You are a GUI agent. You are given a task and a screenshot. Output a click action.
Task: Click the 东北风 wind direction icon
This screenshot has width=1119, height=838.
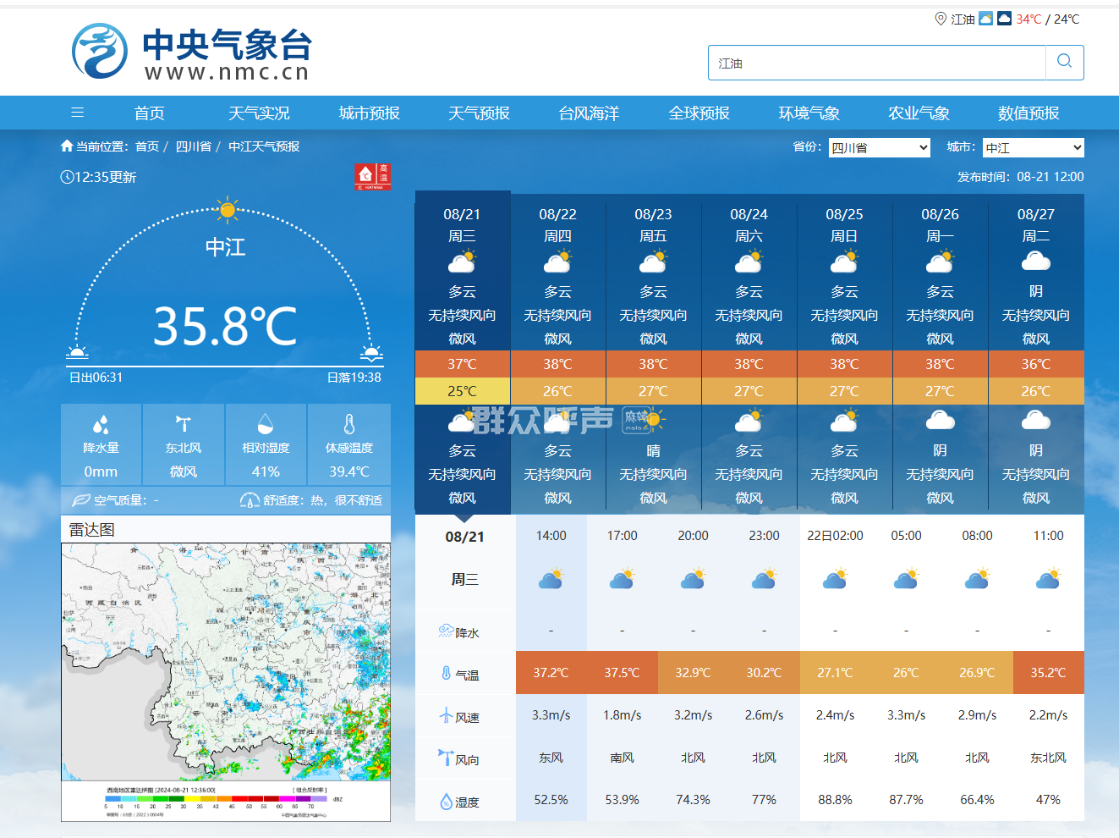click(183, 424)
